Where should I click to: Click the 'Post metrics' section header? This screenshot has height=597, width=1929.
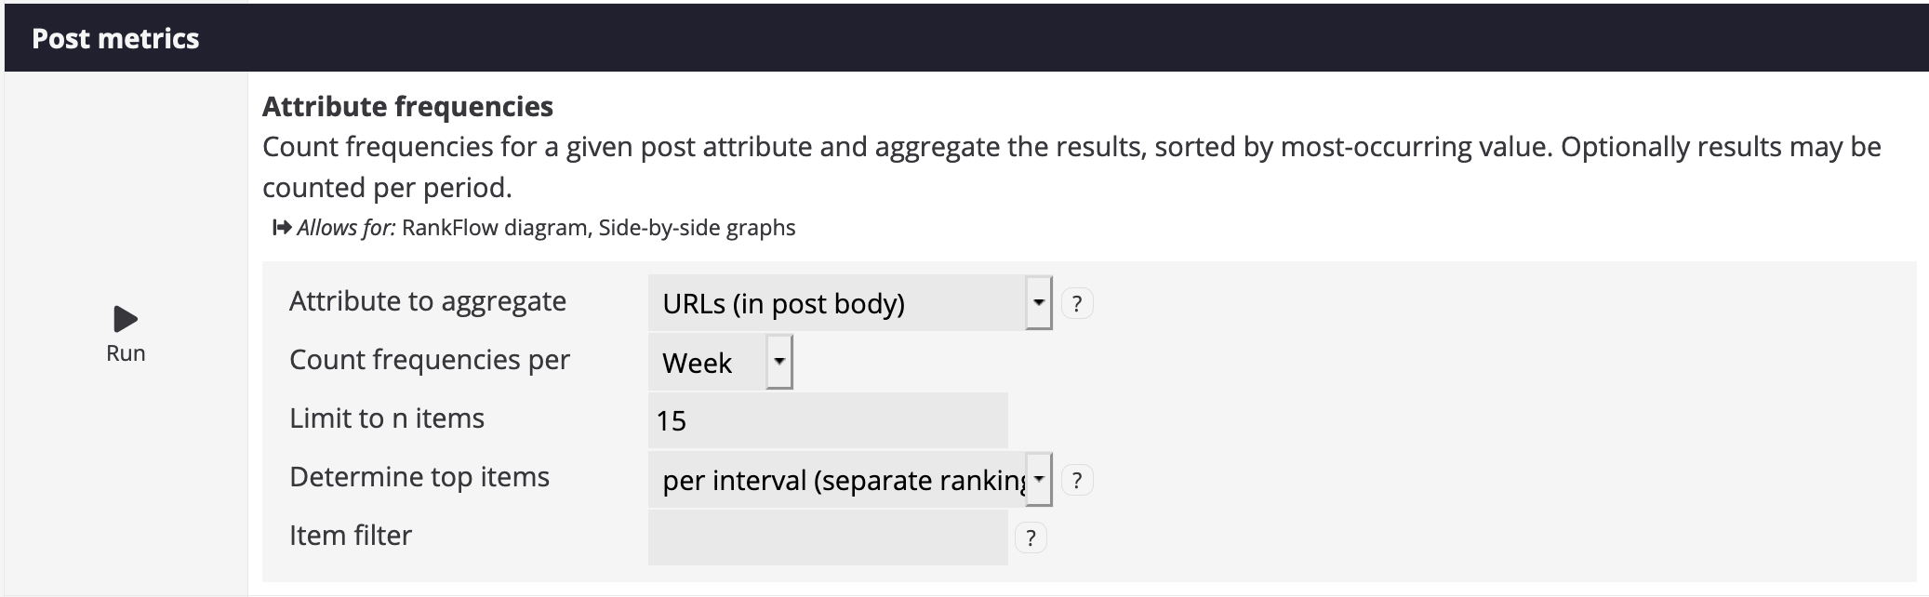pos(115,38)
